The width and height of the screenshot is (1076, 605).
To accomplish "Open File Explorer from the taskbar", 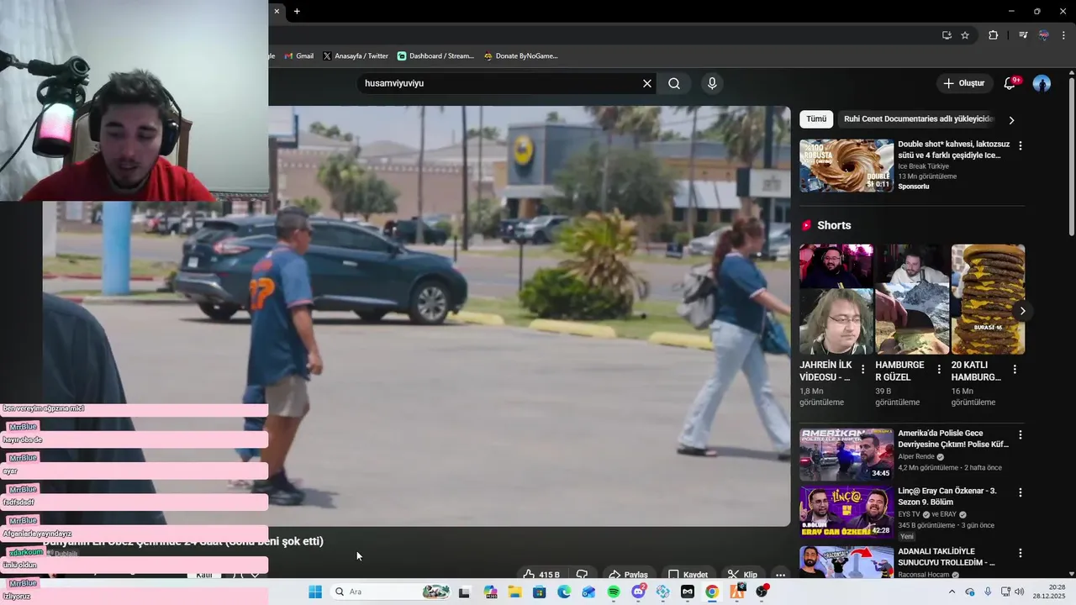I will 514,592.
